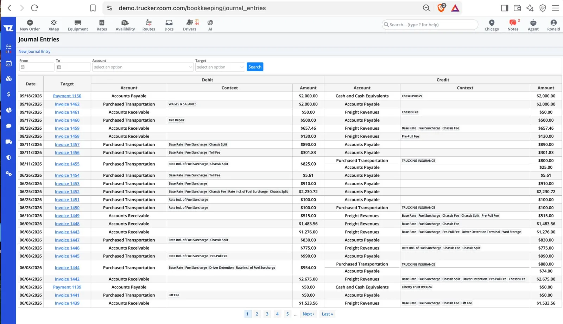The width and height of the screenshot is (563, 324).
Task: Click the global Search box
Action: tap(430, 25)
